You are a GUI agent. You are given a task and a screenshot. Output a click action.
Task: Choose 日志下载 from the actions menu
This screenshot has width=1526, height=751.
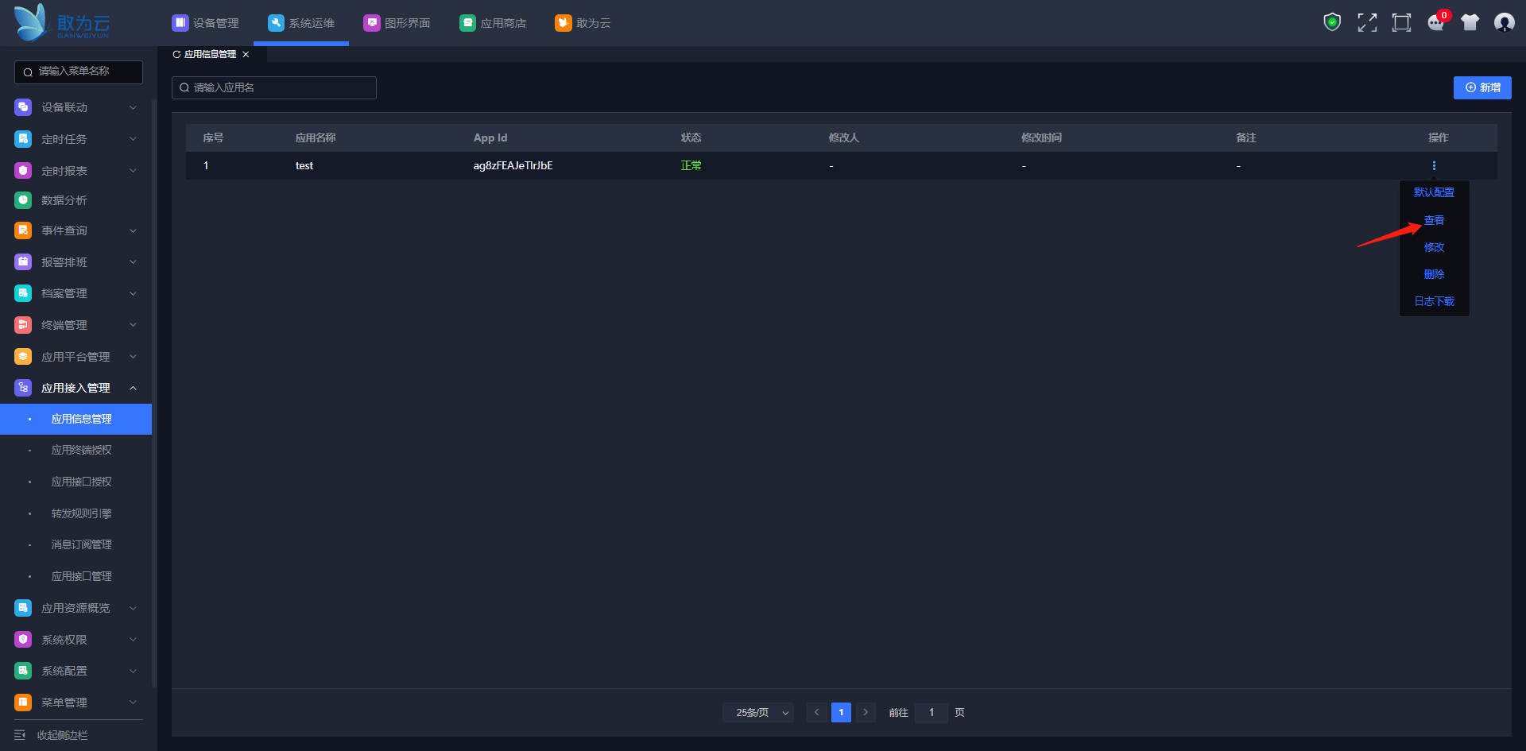coord(1434,301)
